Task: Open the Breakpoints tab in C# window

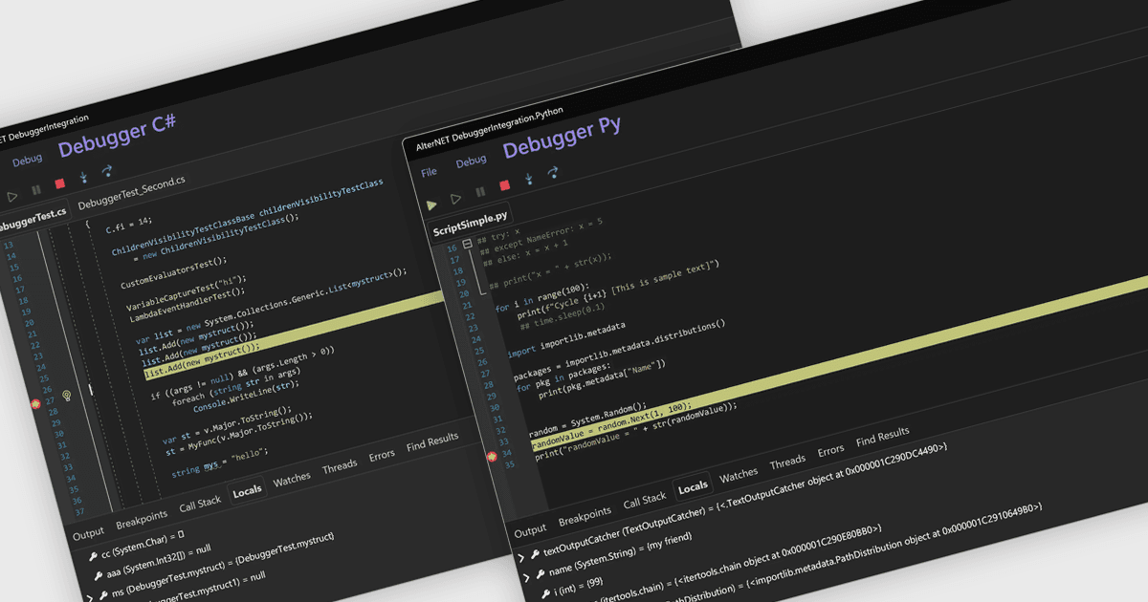Action: click(x=142, y=519)
